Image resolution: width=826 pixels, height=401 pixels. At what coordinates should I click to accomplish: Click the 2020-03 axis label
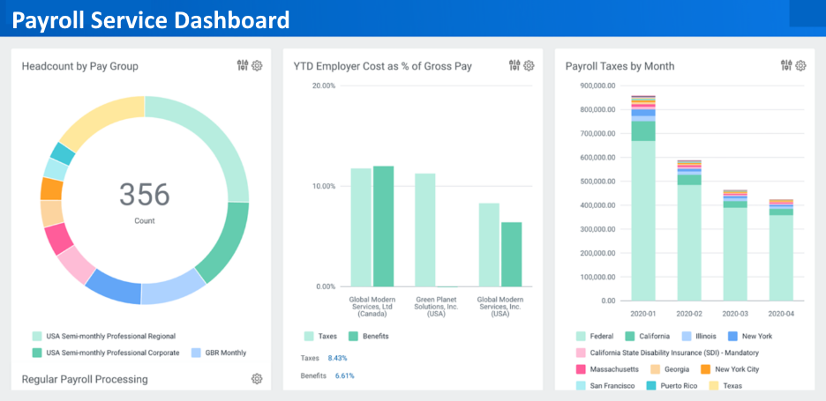coord(735,314)
